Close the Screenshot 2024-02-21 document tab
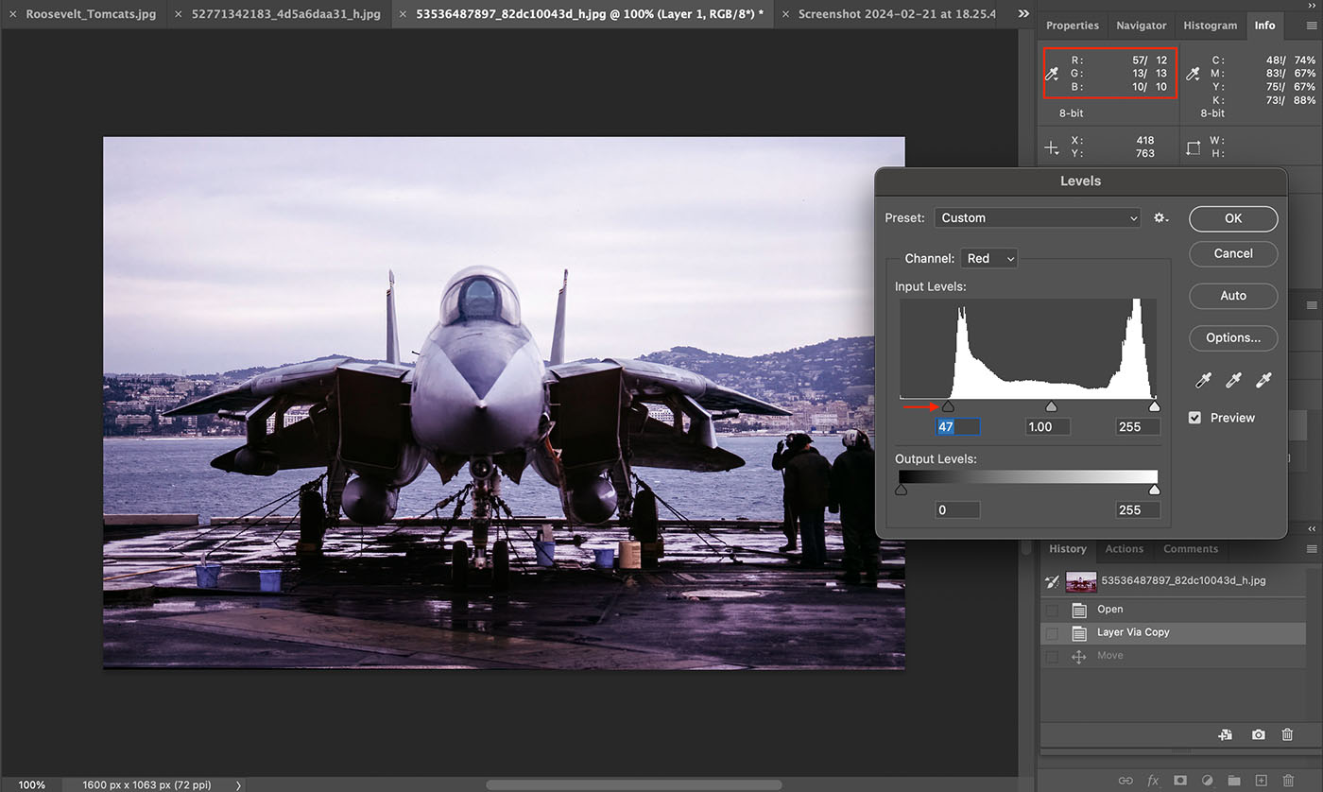This screenshot has height=792, width=1323. (x=785, y=15)
